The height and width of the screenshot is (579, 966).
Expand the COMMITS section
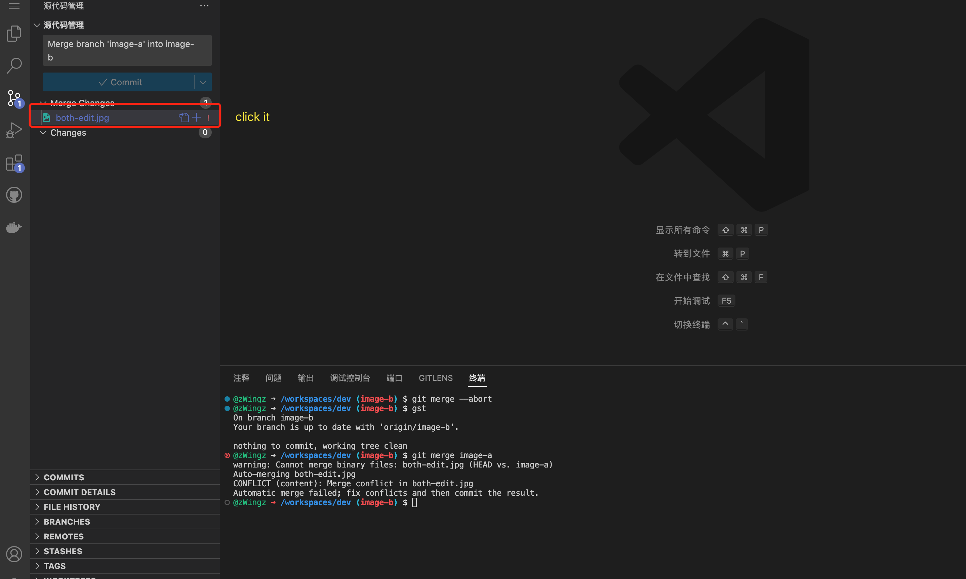coord(125,477)
